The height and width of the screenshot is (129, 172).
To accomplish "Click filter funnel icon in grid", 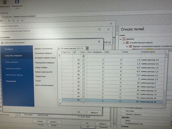I will click(x=59, y=56).
